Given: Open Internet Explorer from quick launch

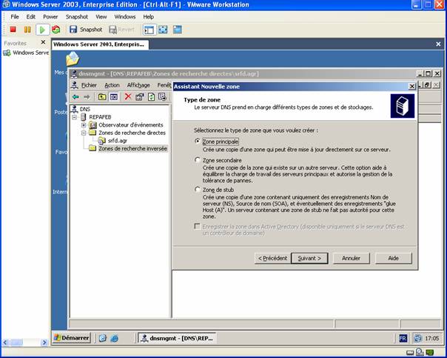Looking at the screenshot, I should pyautogui.click(x=114, y=338).
